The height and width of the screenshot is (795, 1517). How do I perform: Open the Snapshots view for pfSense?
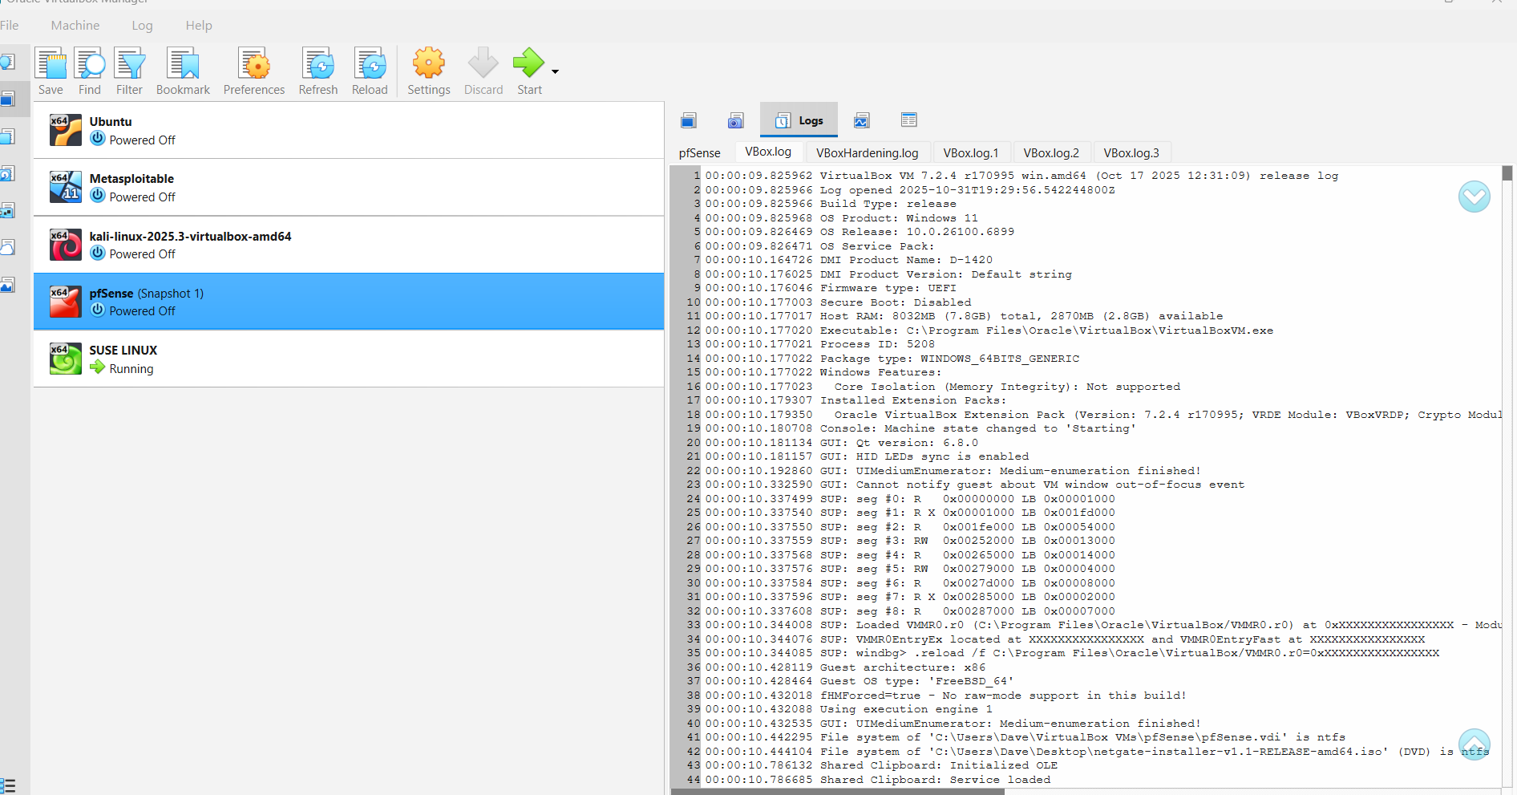pyautogui.click(x=735, y=120)
